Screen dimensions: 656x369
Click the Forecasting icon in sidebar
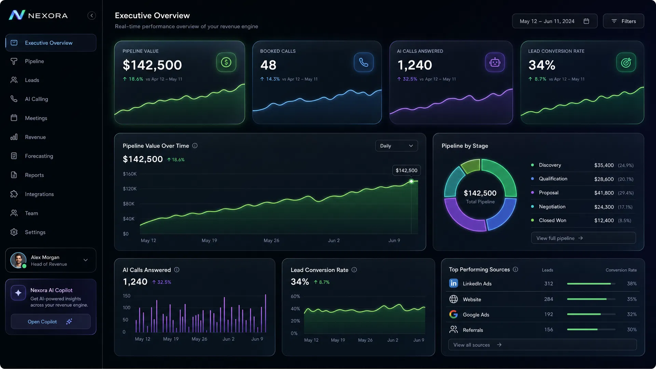point(14,156)
